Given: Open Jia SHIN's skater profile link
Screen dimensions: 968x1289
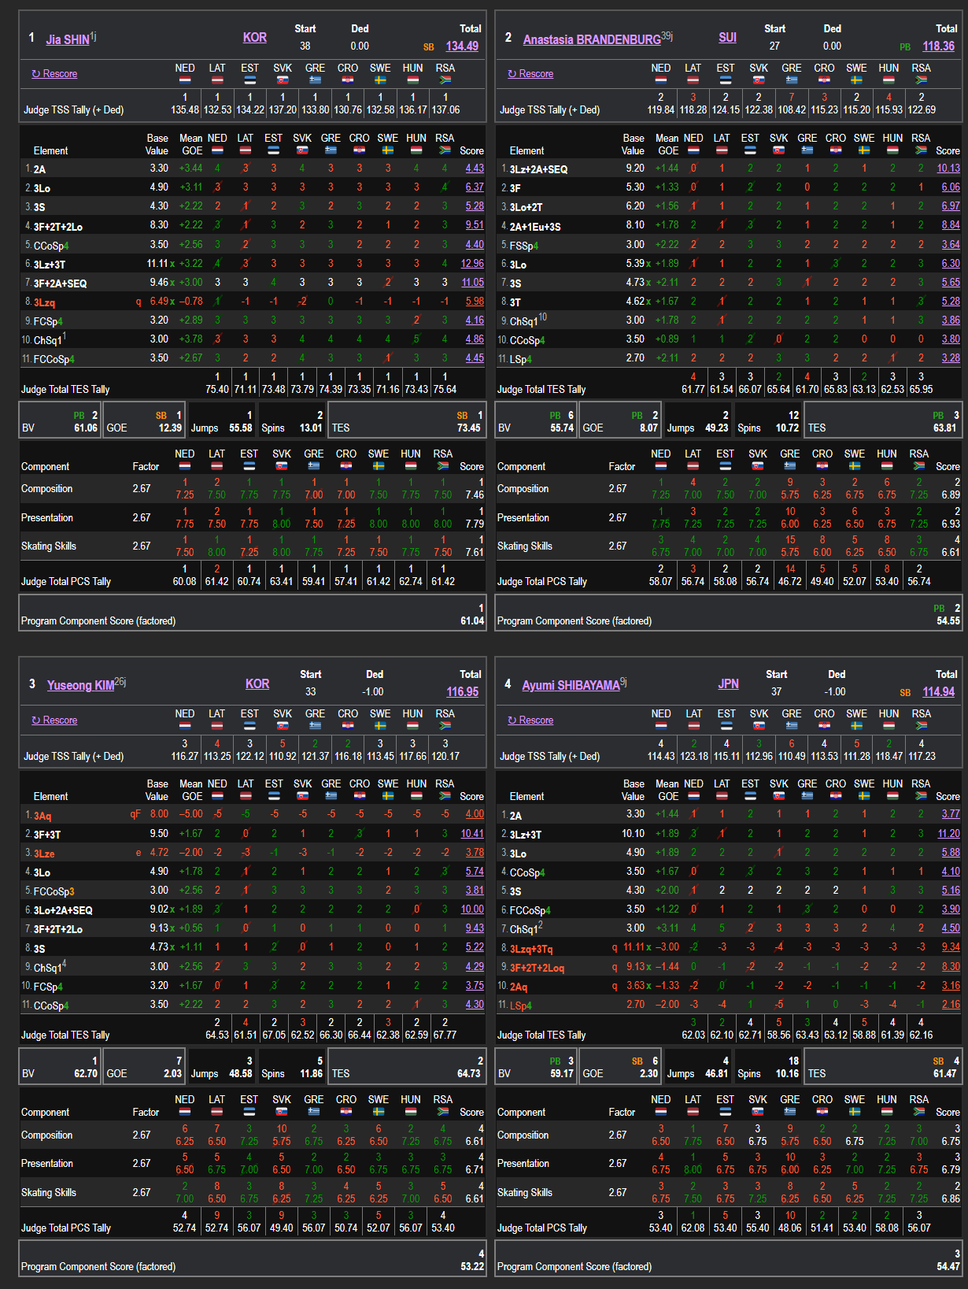Looking at the screenshot, I should (68, 39).
